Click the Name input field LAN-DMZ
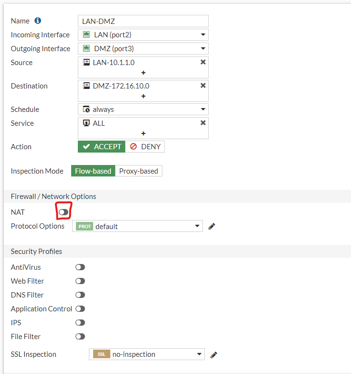351x374 pixels. (x=143, y=21)
